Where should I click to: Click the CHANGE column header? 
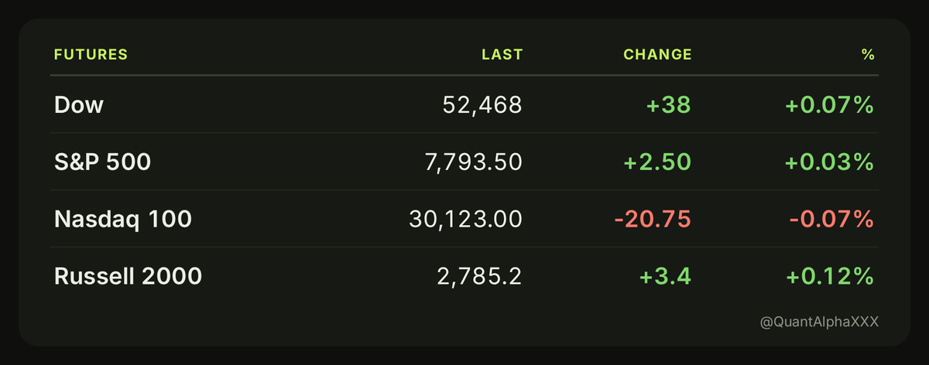[x=657, y=55]
